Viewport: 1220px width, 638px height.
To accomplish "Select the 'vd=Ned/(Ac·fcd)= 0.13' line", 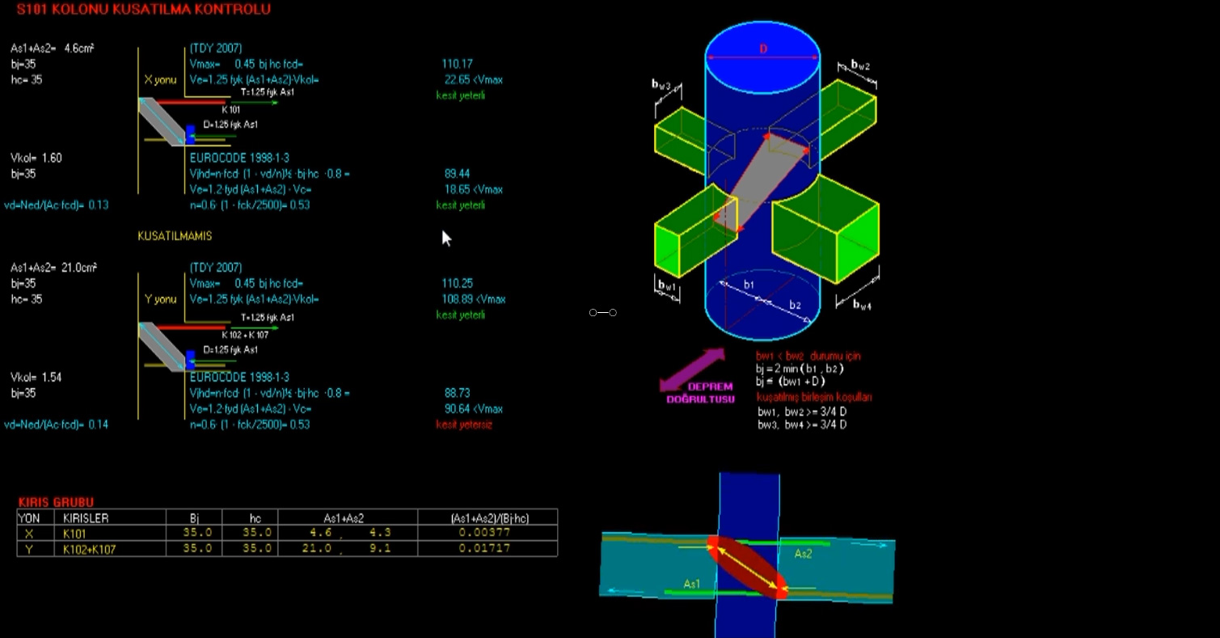I will coord(57,205).
